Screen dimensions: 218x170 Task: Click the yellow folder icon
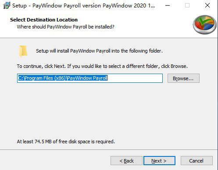coord(23,51)
